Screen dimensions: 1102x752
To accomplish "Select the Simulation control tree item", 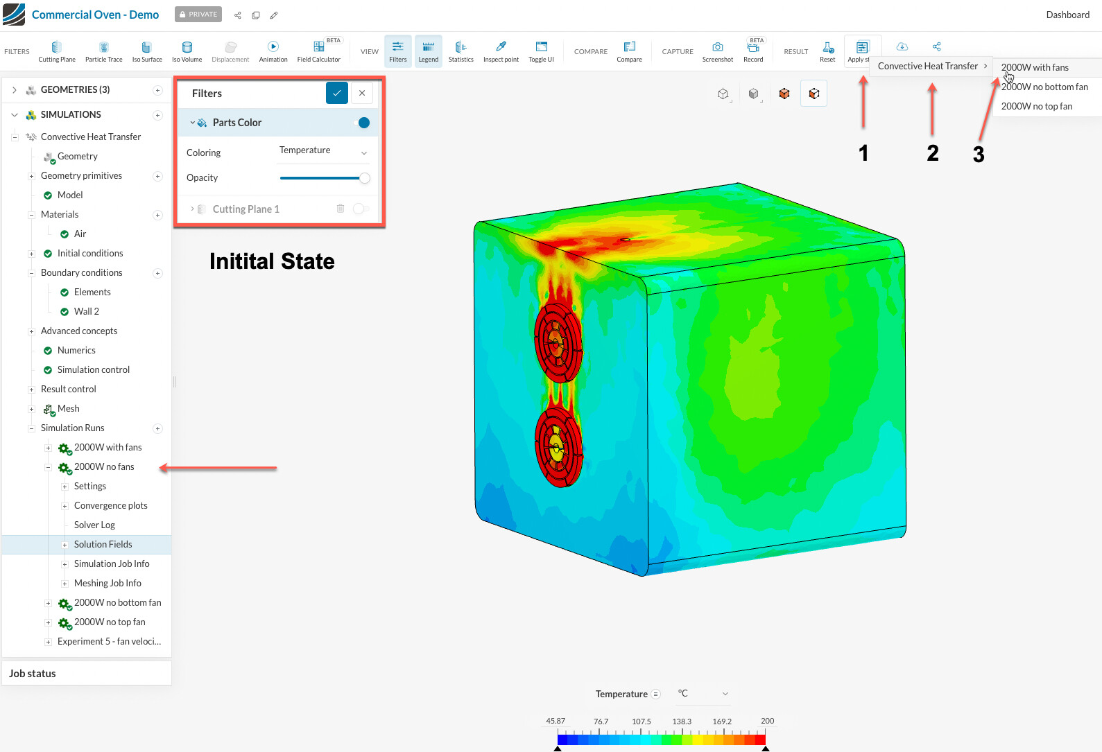I will 94,370.
